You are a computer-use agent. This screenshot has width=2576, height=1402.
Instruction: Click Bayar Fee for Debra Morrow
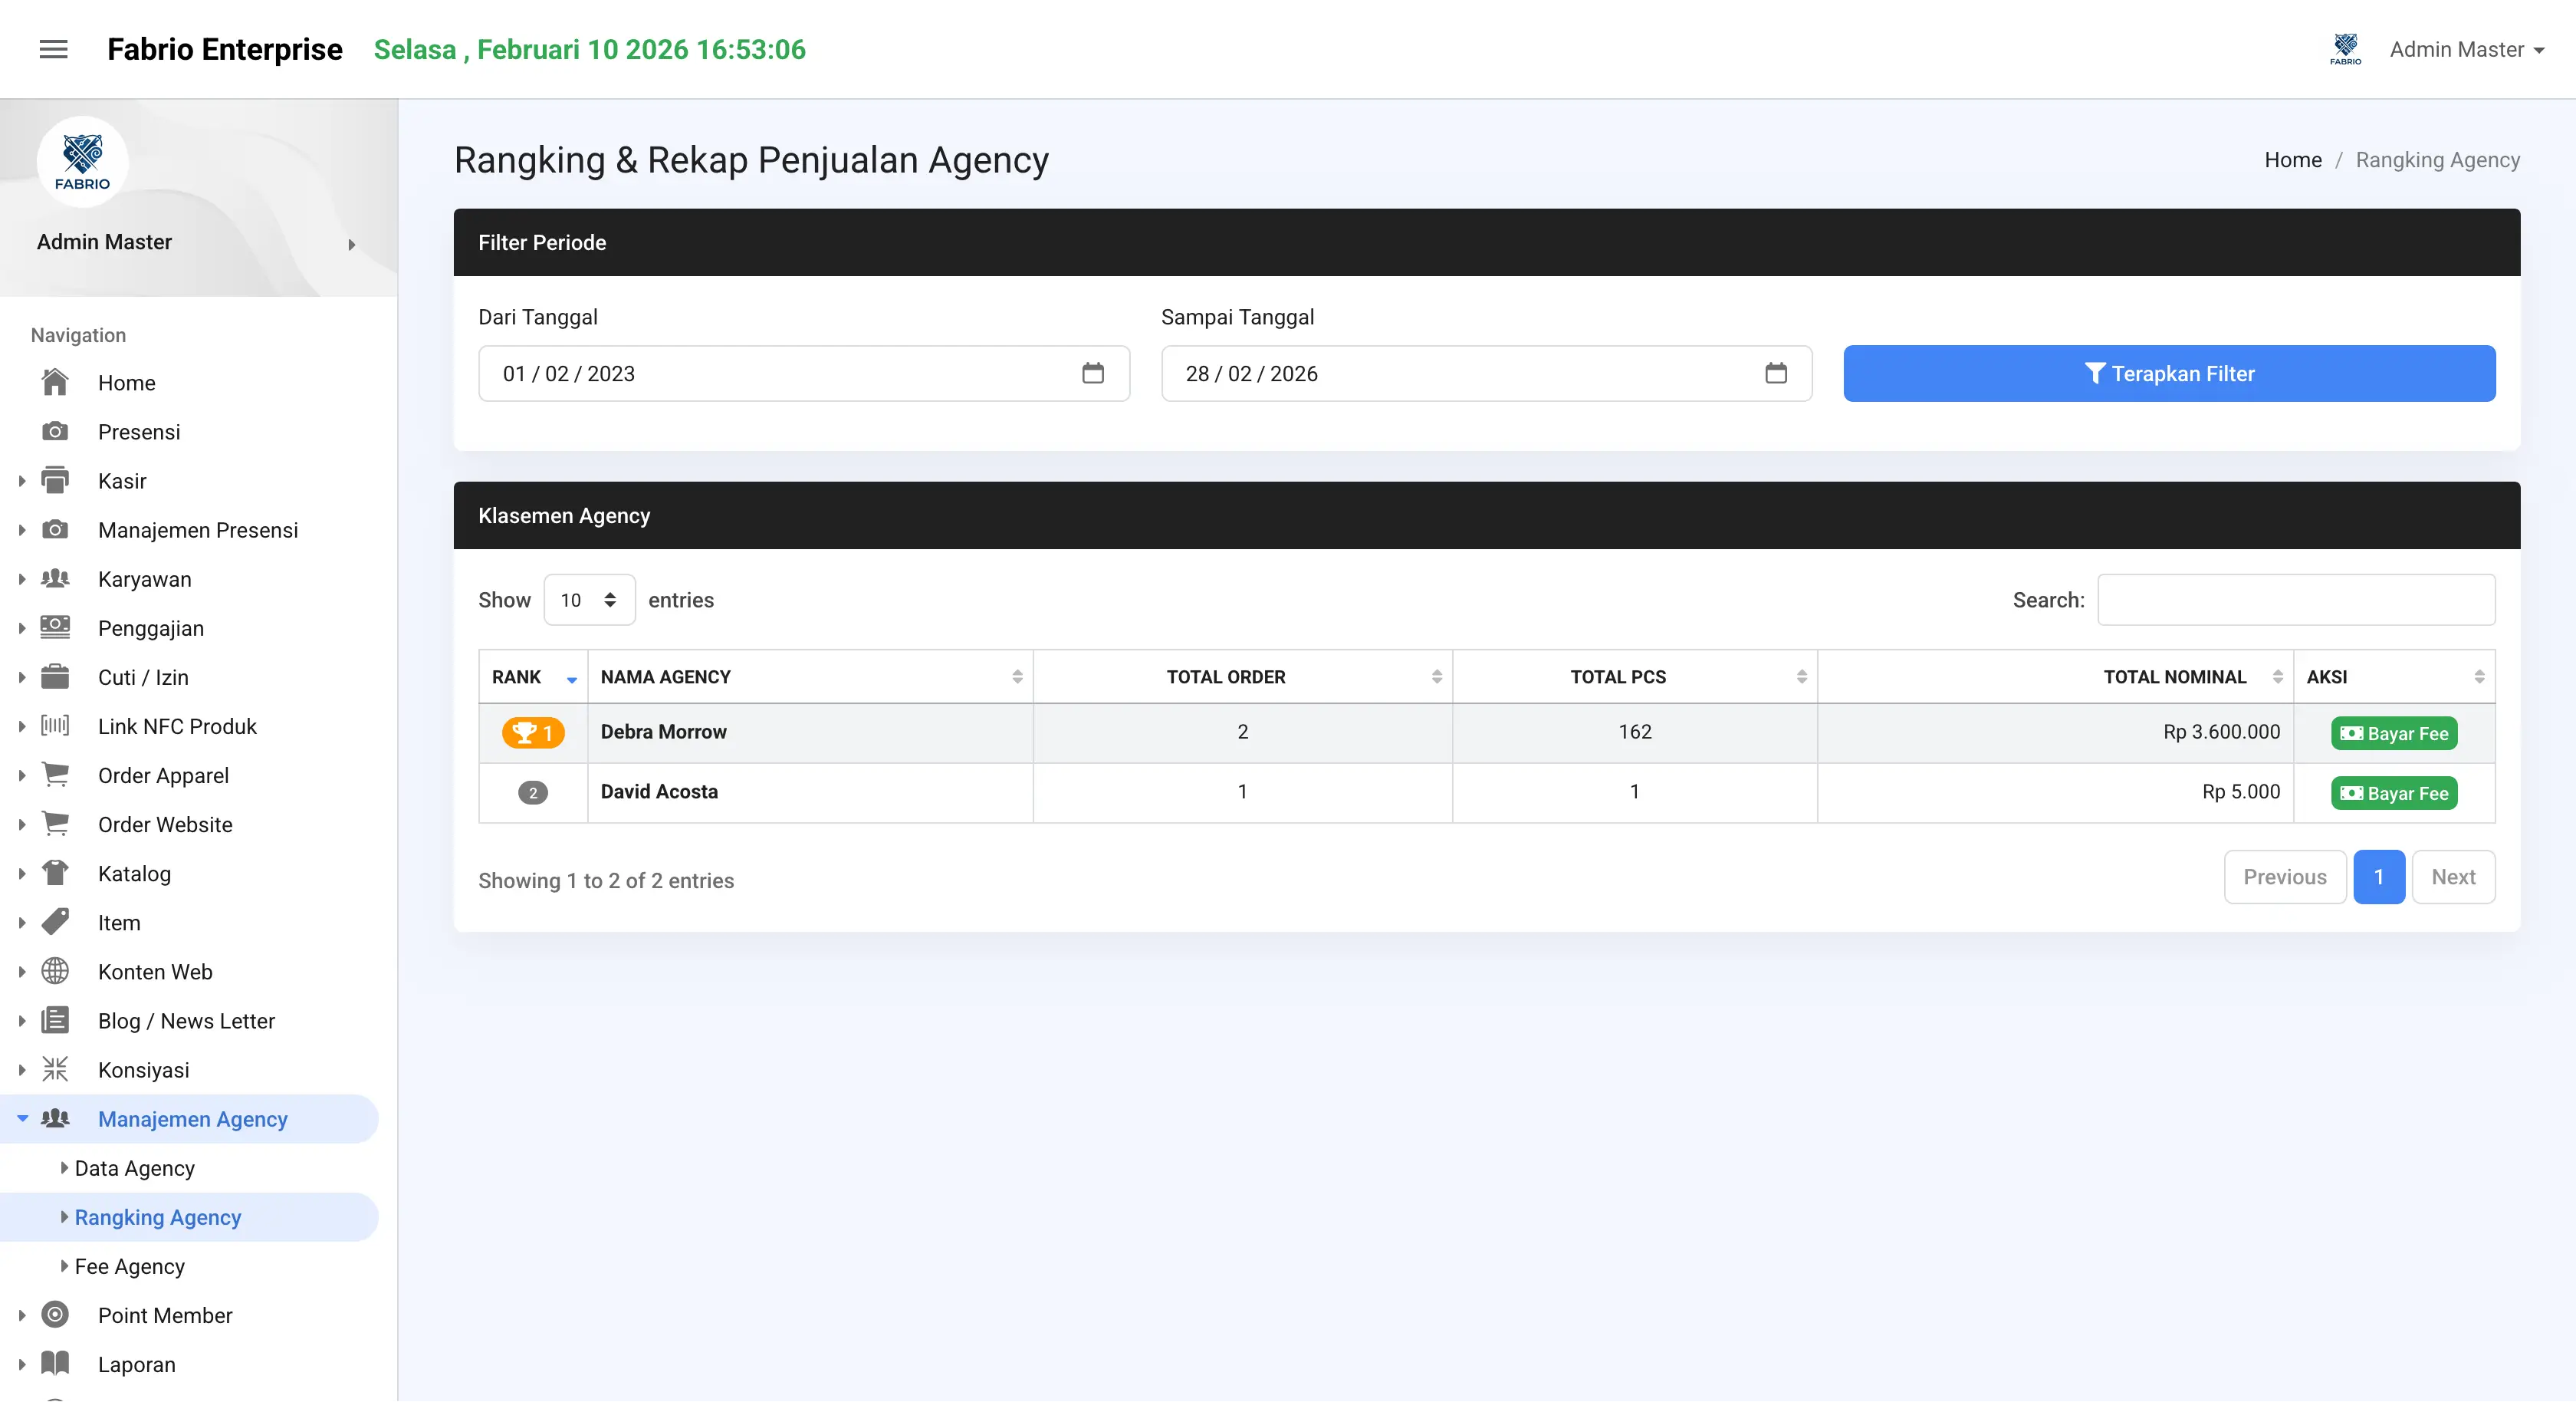click(2394, 732)
